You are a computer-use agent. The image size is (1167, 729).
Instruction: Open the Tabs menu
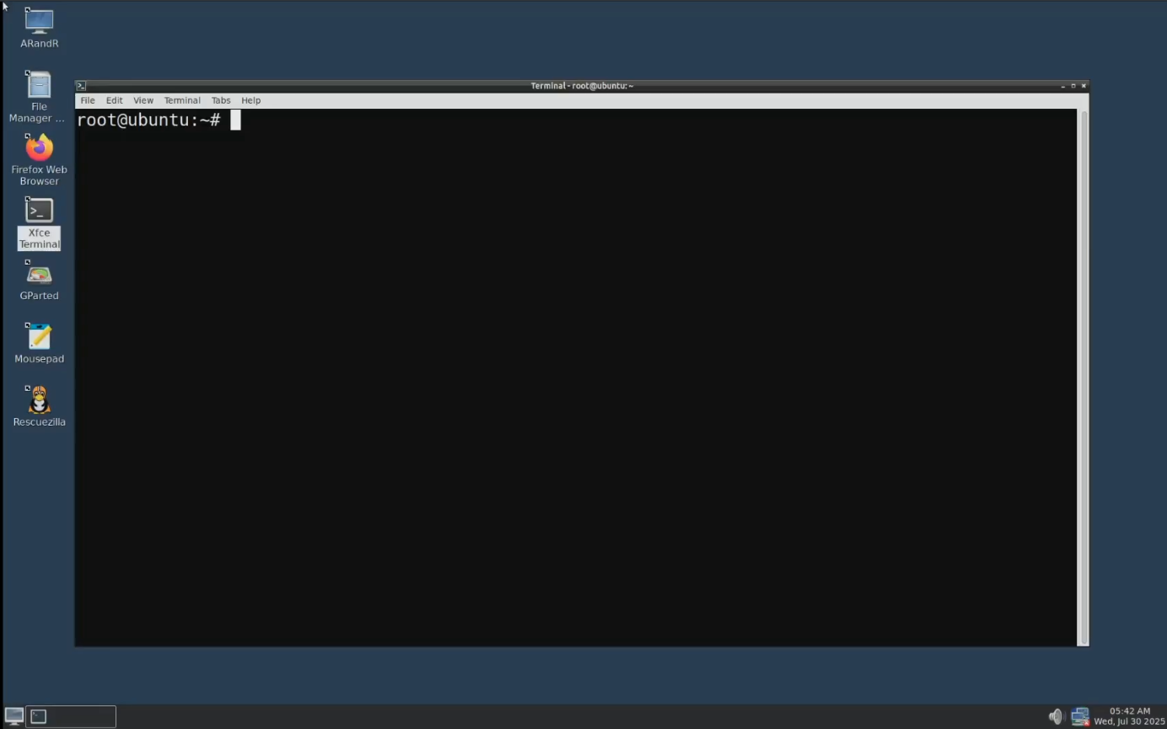click(221, 100)
